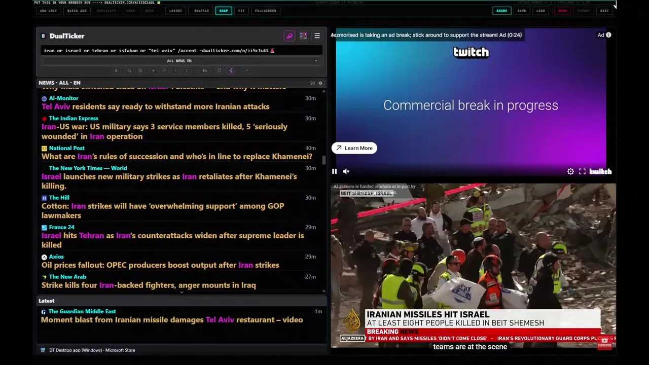
Task: Click the double up-chevron icon in ticker controls
Action: point(165,70)
